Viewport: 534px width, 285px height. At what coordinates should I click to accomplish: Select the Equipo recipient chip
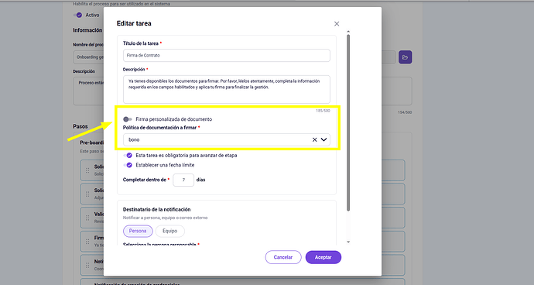coord(170,231)
